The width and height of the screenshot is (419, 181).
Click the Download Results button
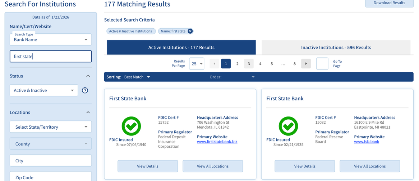(x=389, y=3)
